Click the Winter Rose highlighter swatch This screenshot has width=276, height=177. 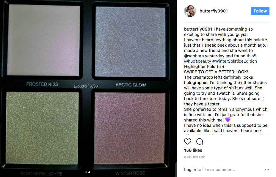point(130,128)
